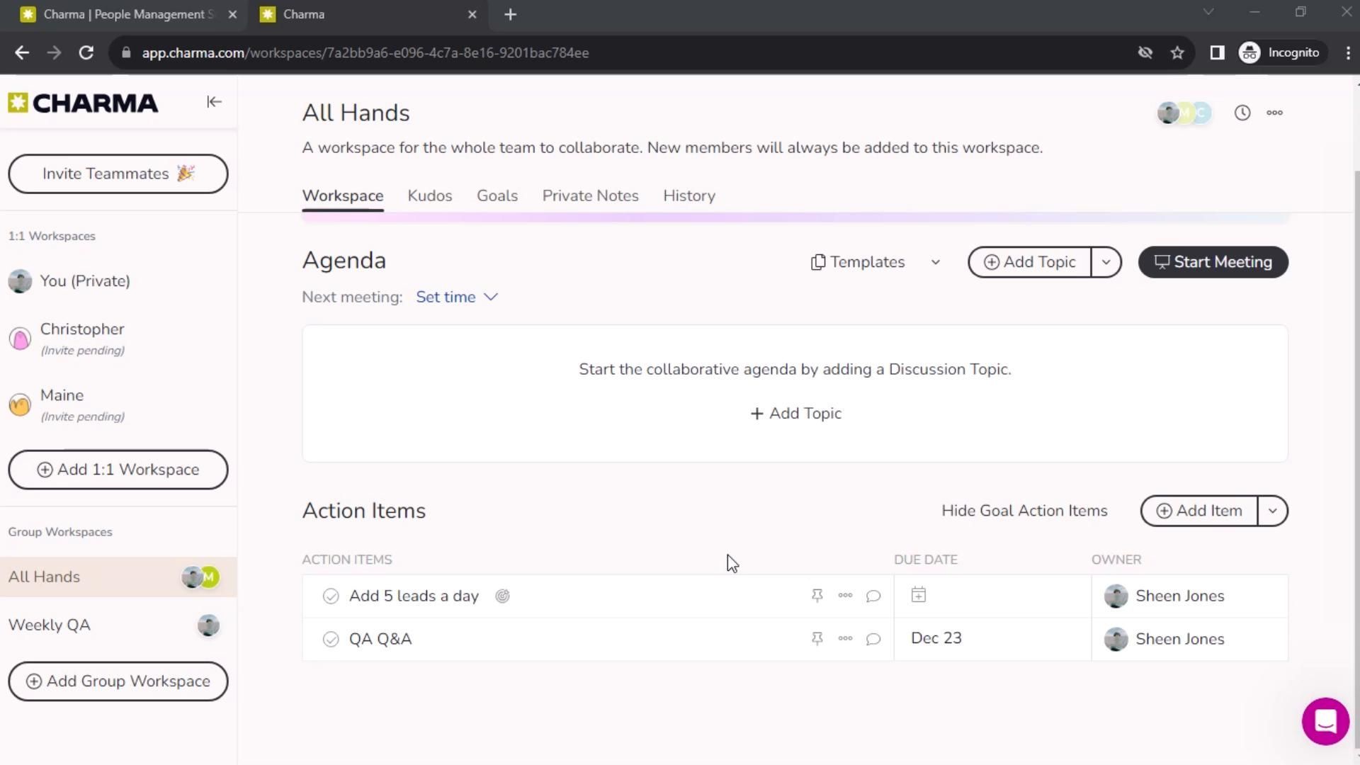1360x765 pixels.
Task: Click Invite Teammates button
Action: tap(118, 174)
